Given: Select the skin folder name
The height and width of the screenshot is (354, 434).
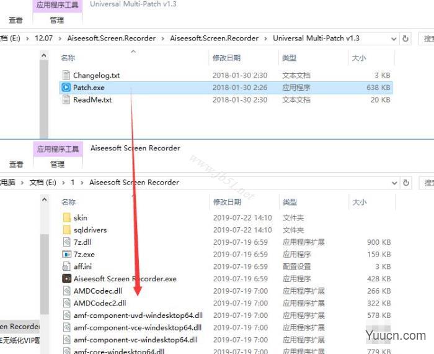Looking at the screenshot, I should 81,218.
